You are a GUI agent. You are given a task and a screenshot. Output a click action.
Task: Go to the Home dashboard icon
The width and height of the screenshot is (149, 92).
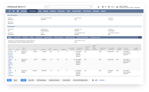18,11
